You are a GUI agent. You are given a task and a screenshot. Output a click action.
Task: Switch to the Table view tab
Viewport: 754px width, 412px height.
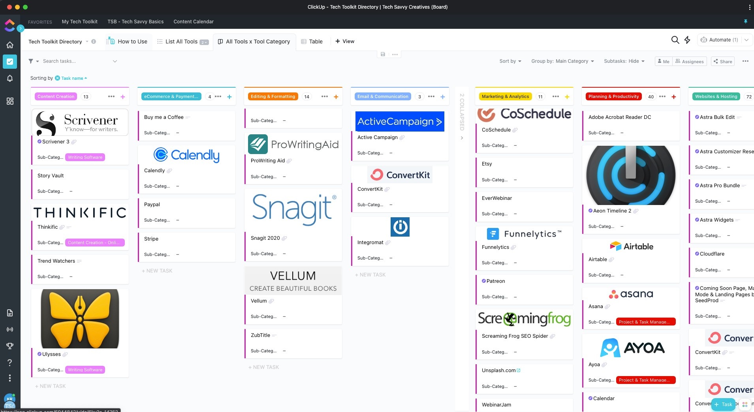pos(312,41)
